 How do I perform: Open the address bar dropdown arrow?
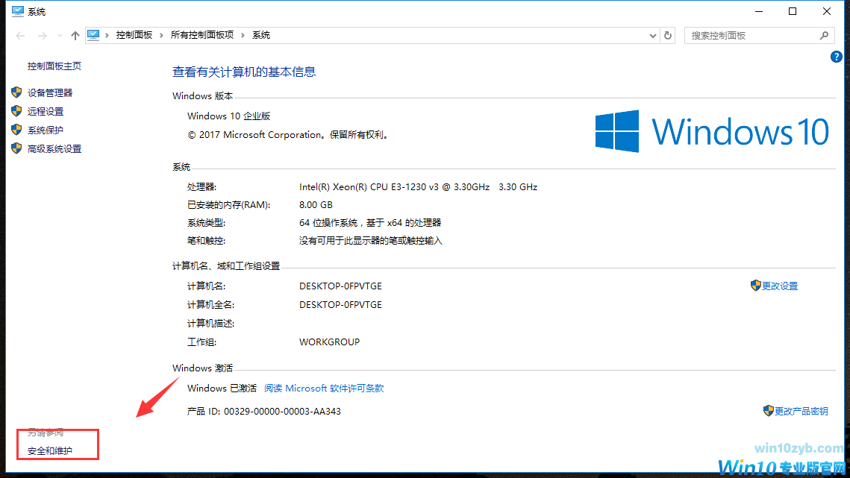click(652, 34)
